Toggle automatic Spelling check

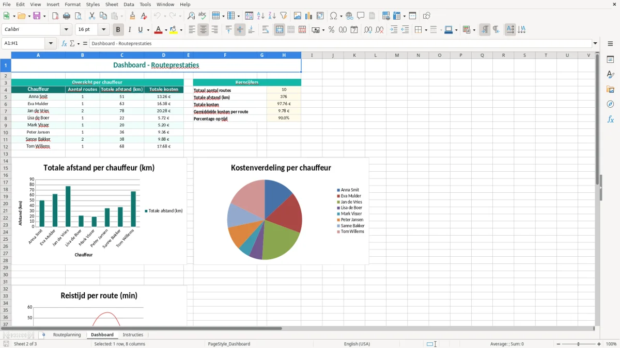(x=203, y=16)
